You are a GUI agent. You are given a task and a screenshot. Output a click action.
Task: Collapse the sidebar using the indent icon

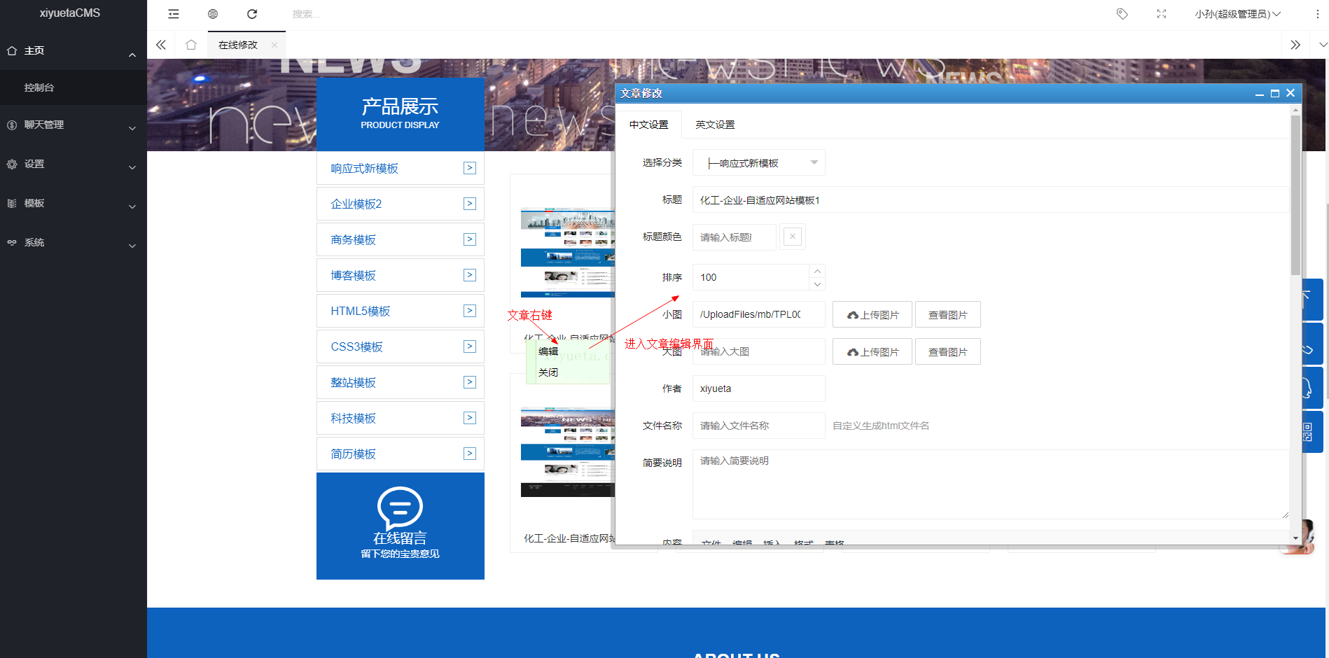click(x=173, y=14)
